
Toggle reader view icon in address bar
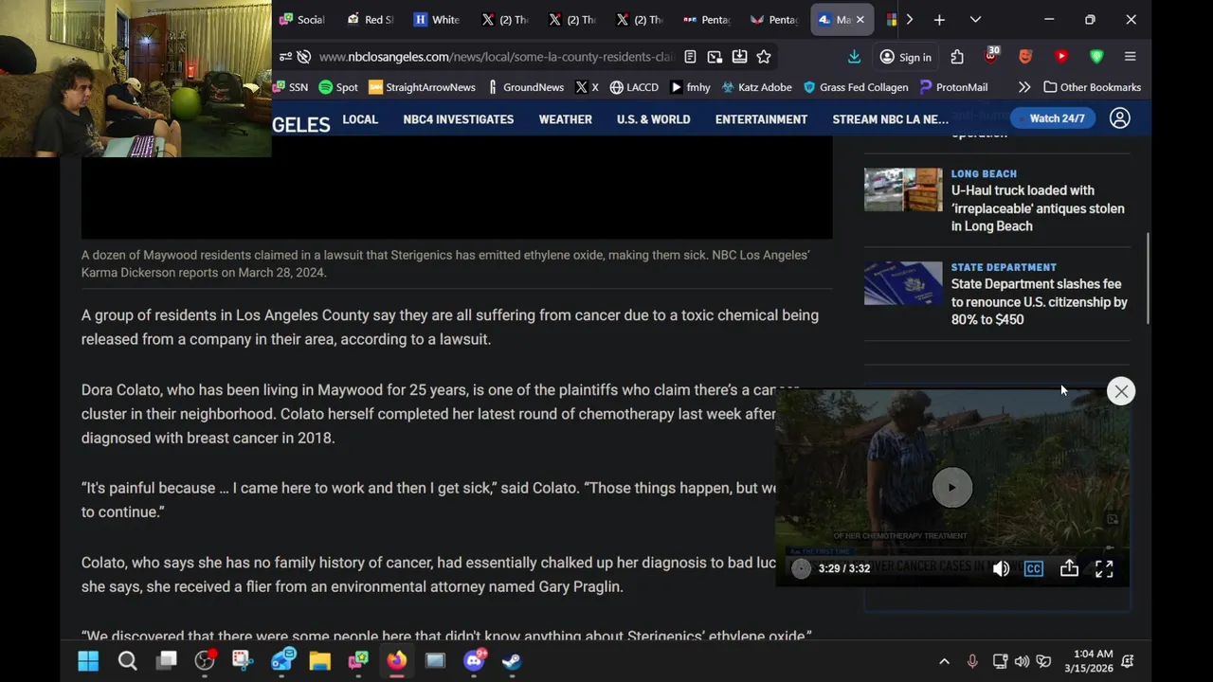[x=690, y=57]
